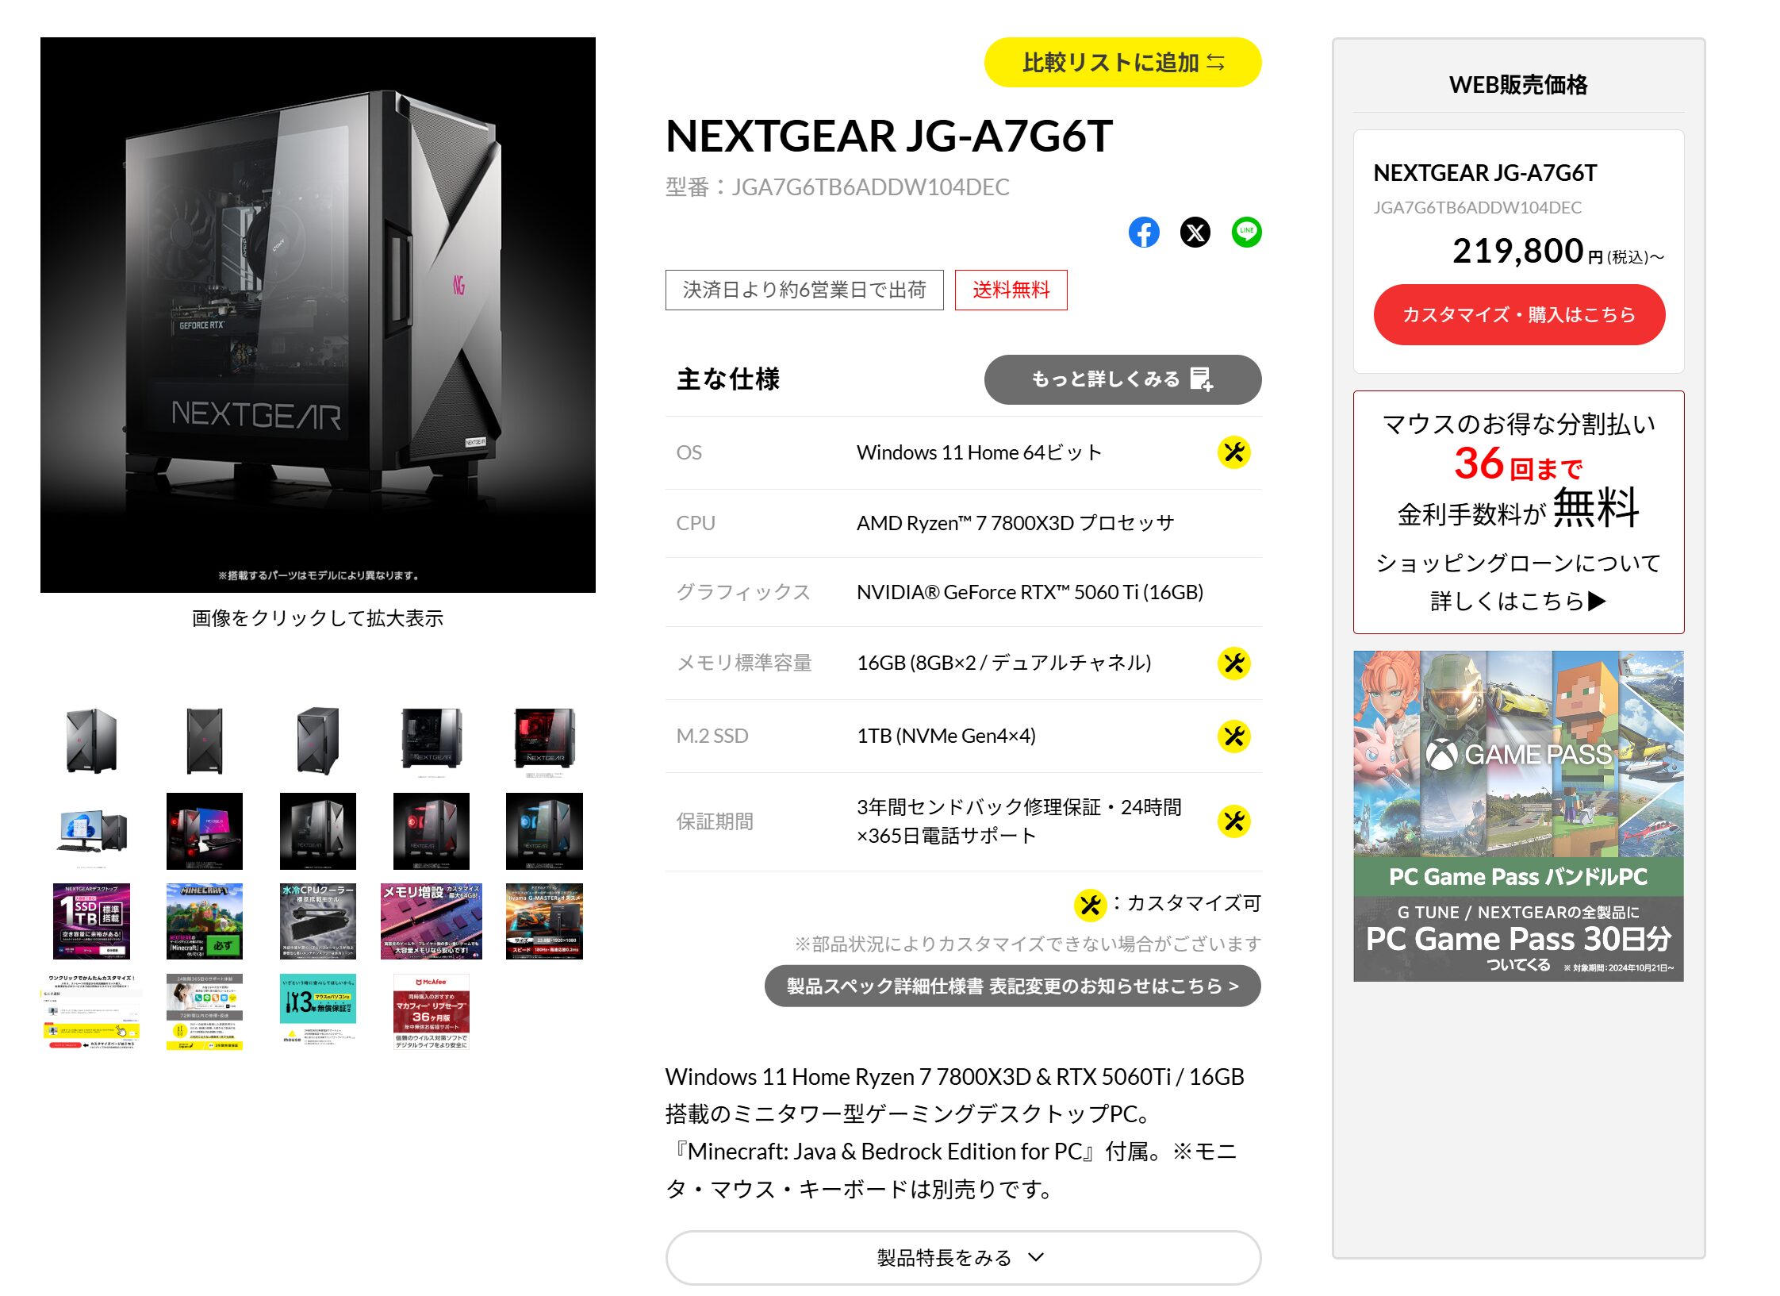Image resolution: width=1780 pixels, height=1296 pixels.
Task: Select the side glass panel thumbnail
Action: [x=432, y=740]
